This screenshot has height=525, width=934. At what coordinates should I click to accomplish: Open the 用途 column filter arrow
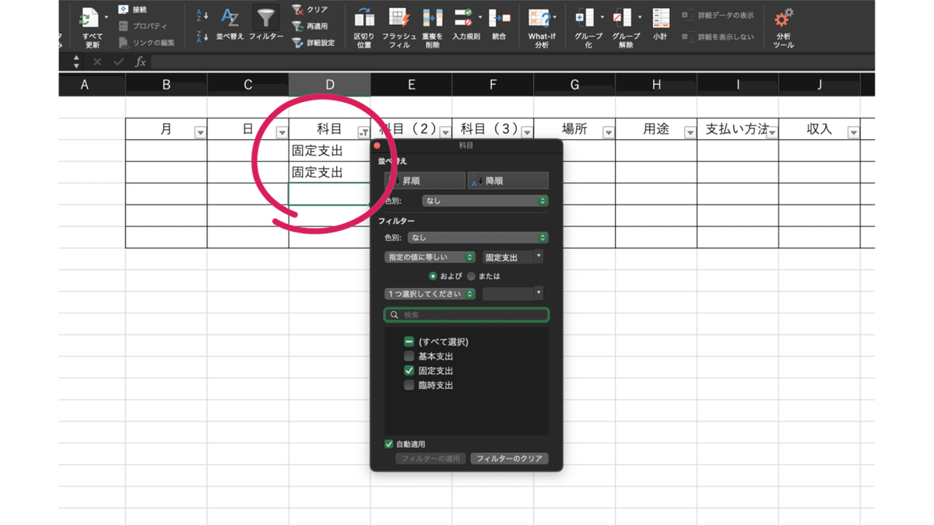point(690,133)
